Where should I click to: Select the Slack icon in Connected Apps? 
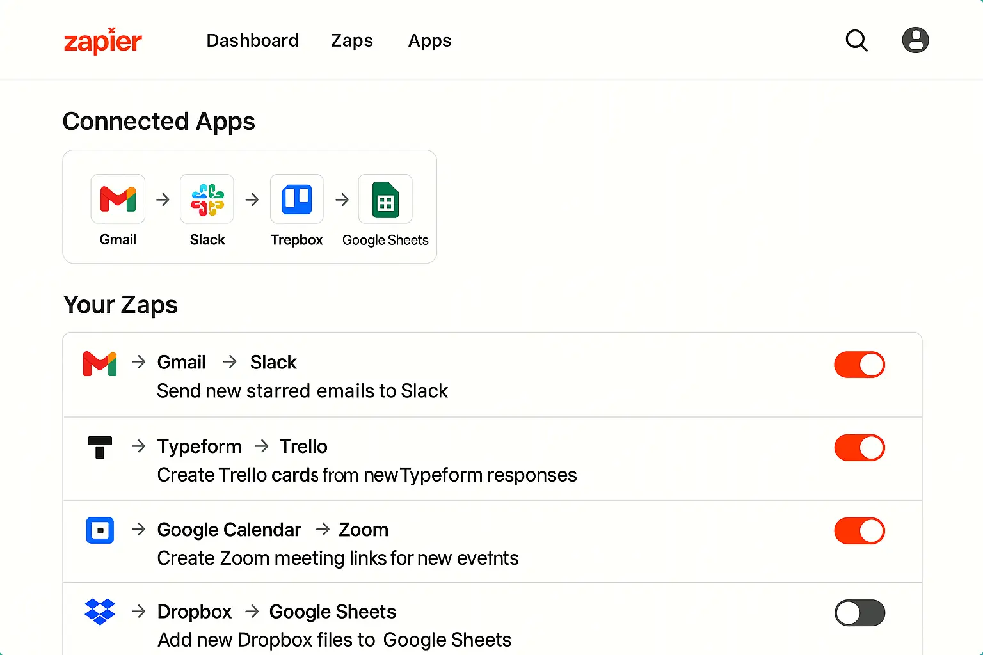pos(207,199)
